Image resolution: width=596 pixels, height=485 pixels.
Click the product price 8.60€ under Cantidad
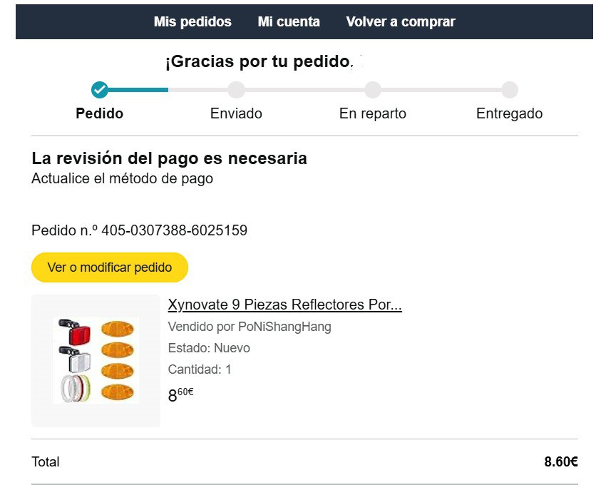pos(180,395)
